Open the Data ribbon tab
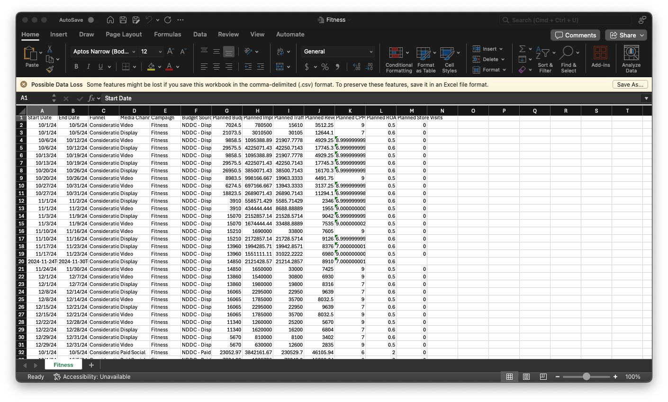Screen dimensions: 668x402 click(200, 34)
